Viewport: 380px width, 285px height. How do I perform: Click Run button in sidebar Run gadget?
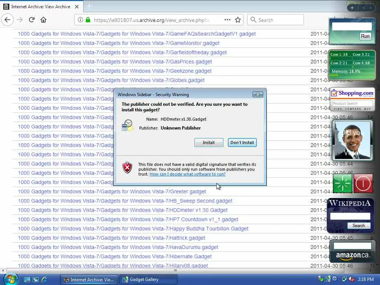coord(365,36)
